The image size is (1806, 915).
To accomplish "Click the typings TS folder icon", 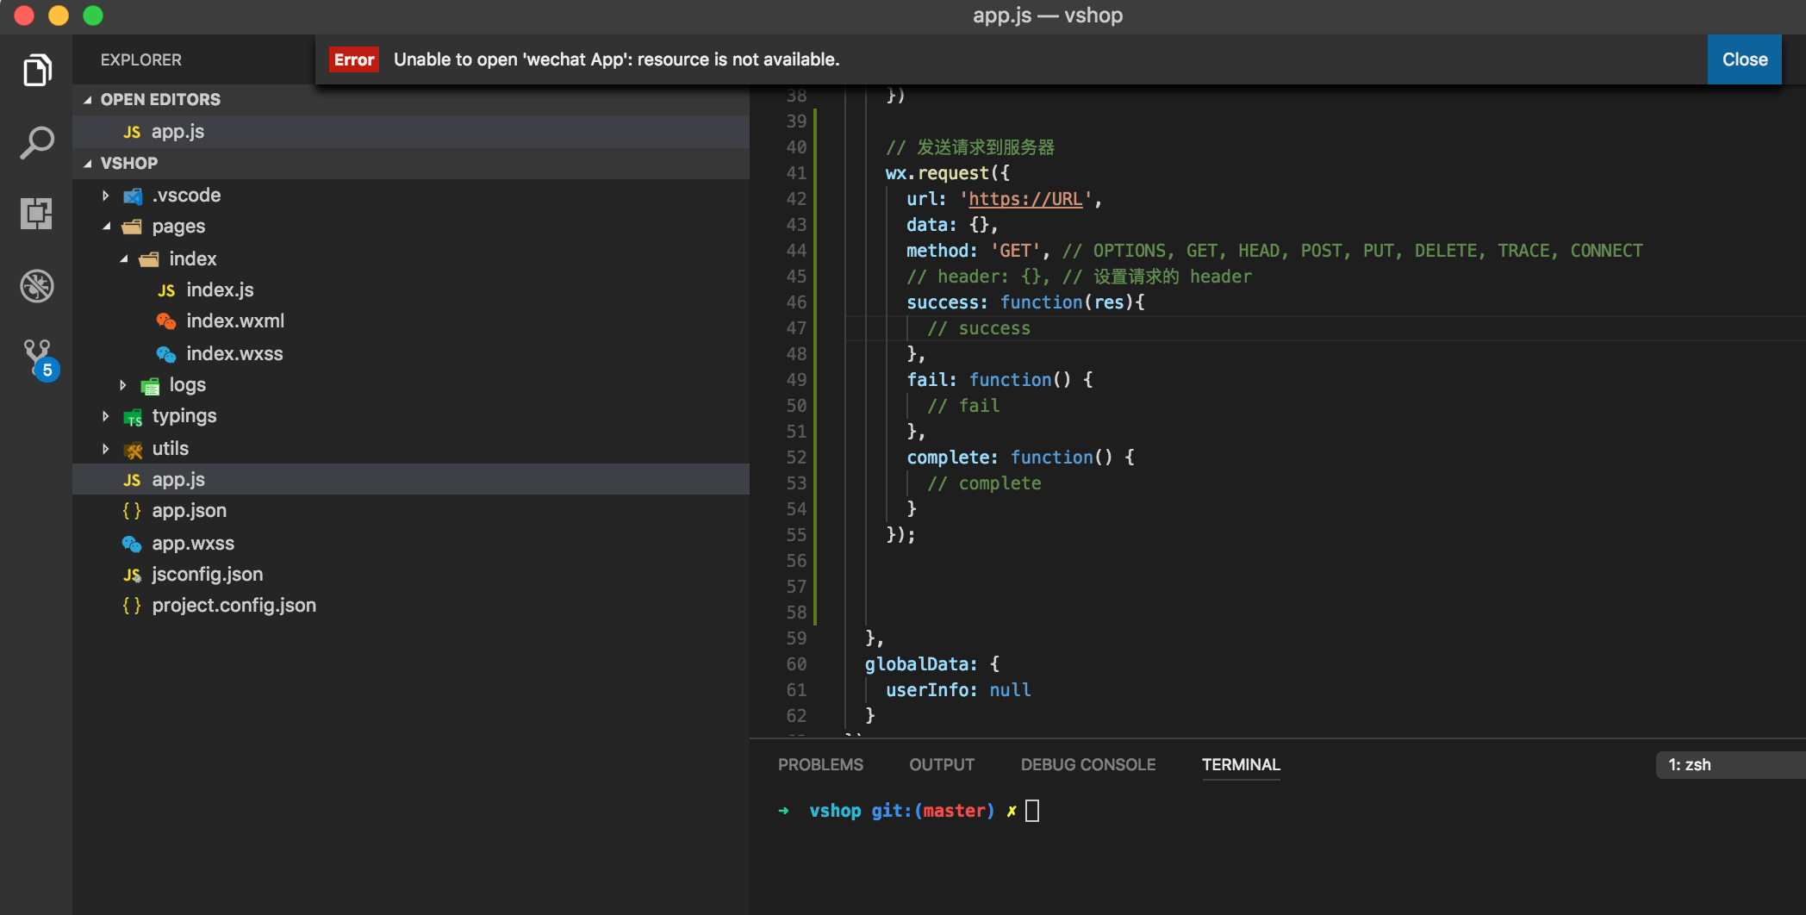I will [132, 417].
